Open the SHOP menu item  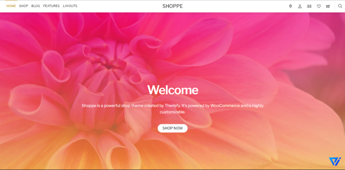coord(24,6)
